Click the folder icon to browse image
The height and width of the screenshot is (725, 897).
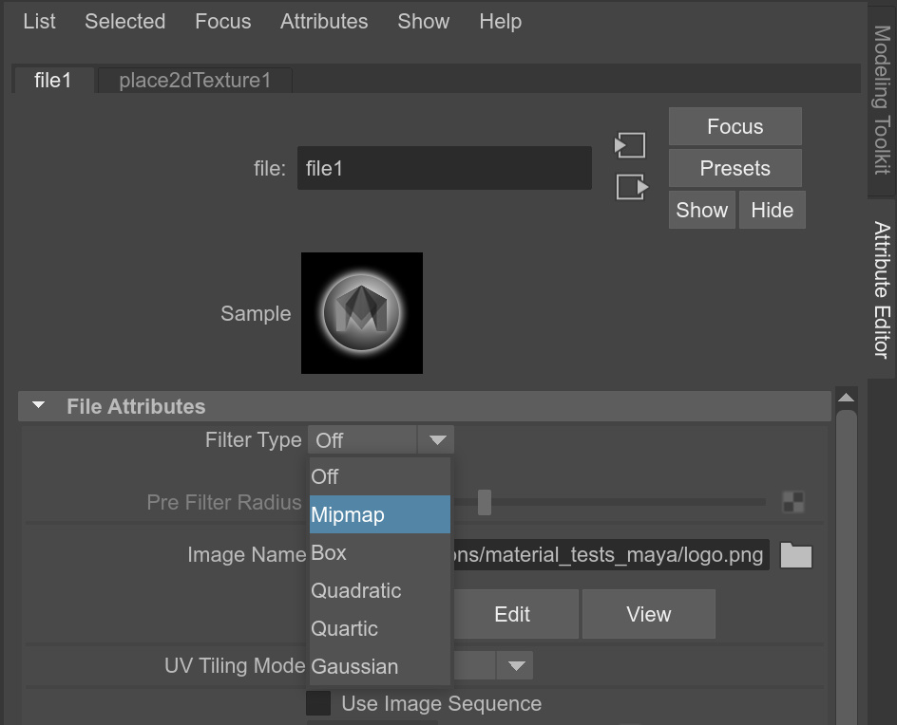pos(795,555)
